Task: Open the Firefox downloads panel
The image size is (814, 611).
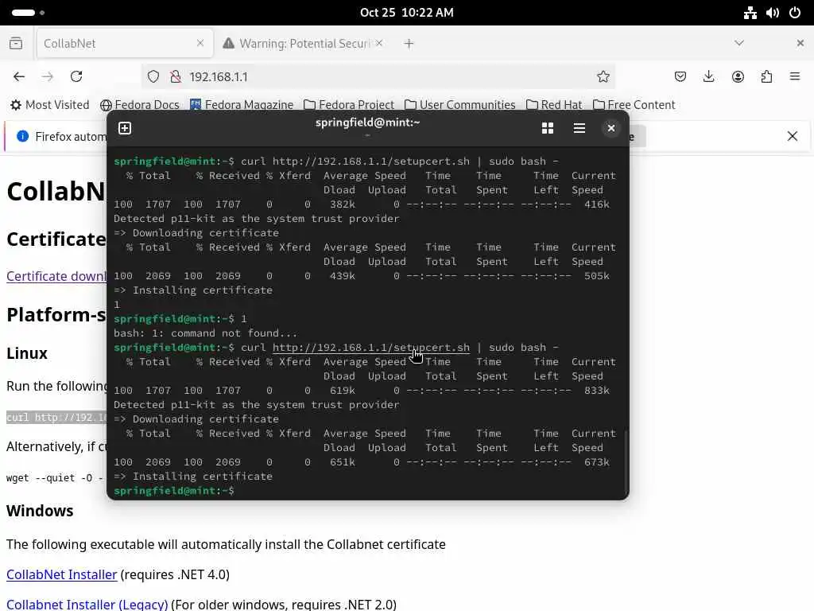Action: point(708,77)
